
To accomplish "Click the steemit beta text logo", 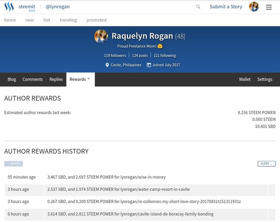I will (27, 7).
